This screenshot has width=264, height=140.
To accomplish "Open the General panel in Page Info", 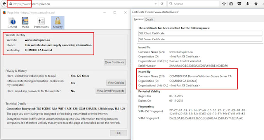I will point(12,23).
